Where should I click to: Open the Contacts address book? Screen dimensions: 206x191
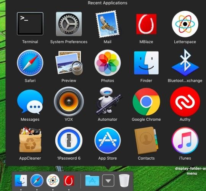(146, 140)
